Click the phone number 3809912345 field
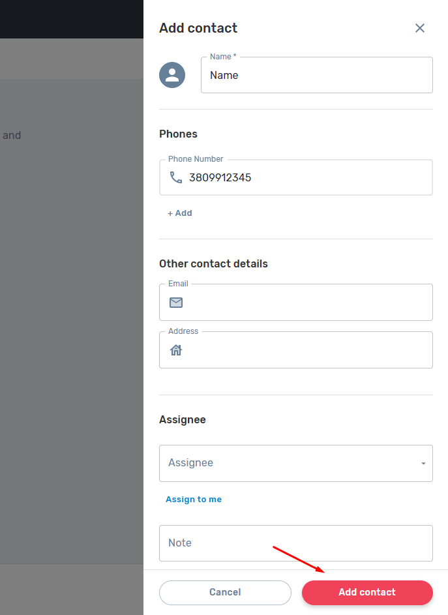This screenshot has width=448, height=615. pyautogui.click(x=306, y=177)
